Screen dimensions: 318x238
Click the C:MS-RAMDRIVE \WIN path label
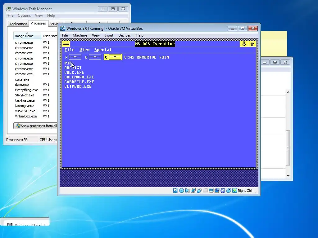(147, 57)
